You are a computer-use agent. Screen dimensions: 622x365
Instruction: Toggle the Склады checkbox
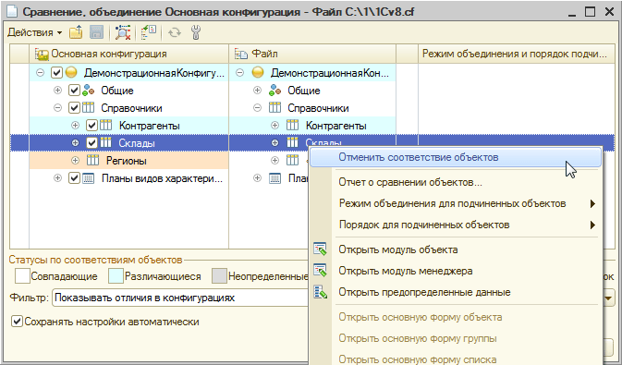[91, 143]
